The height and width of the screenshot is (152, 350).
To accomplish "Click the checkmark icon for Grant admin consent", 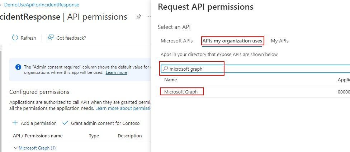I will coord(65,123).
